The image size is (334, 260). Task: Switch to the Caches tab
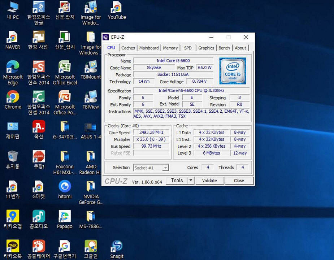128,48
